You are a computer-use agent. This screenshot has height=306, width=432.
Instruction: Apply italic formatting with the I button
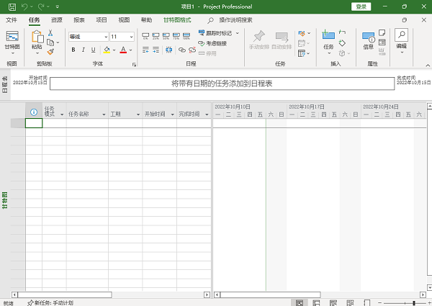[84, 50]
